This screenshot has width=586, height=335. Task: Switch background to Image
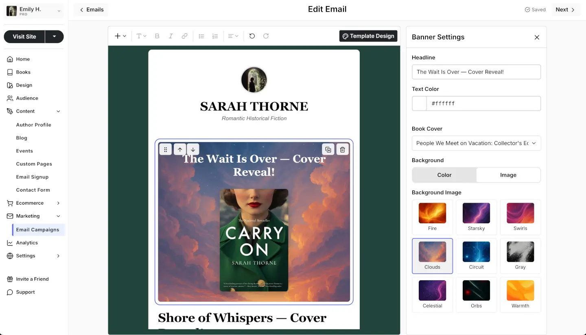[x=508, y=175]
